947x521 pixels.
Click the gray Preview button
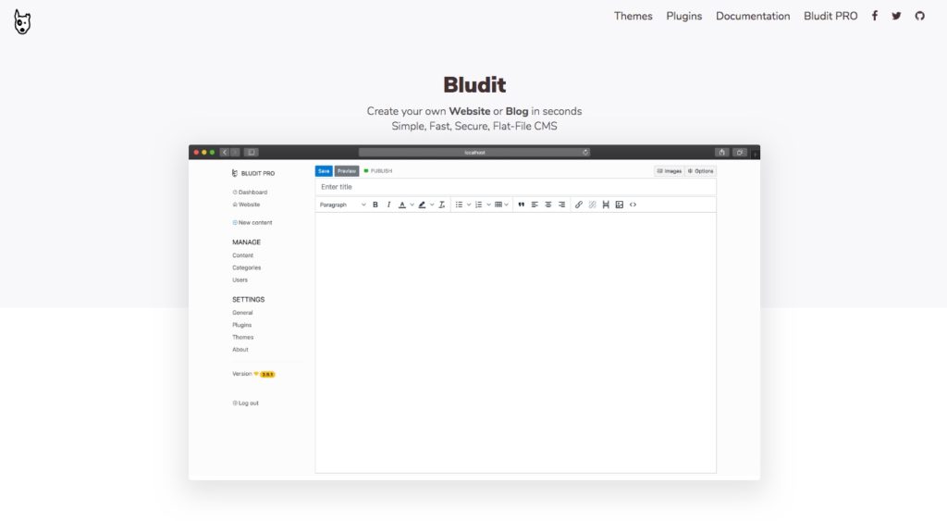point(347,171)
